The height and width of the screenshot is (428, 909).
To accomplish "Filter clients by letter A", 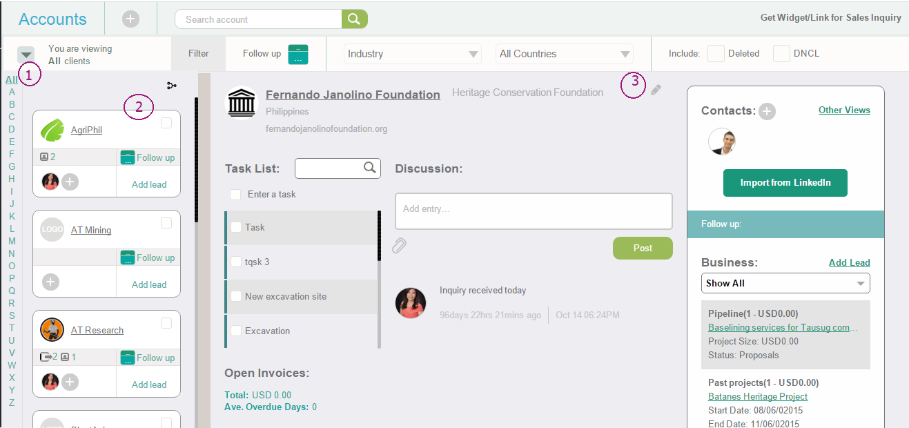I will [12, 92].
